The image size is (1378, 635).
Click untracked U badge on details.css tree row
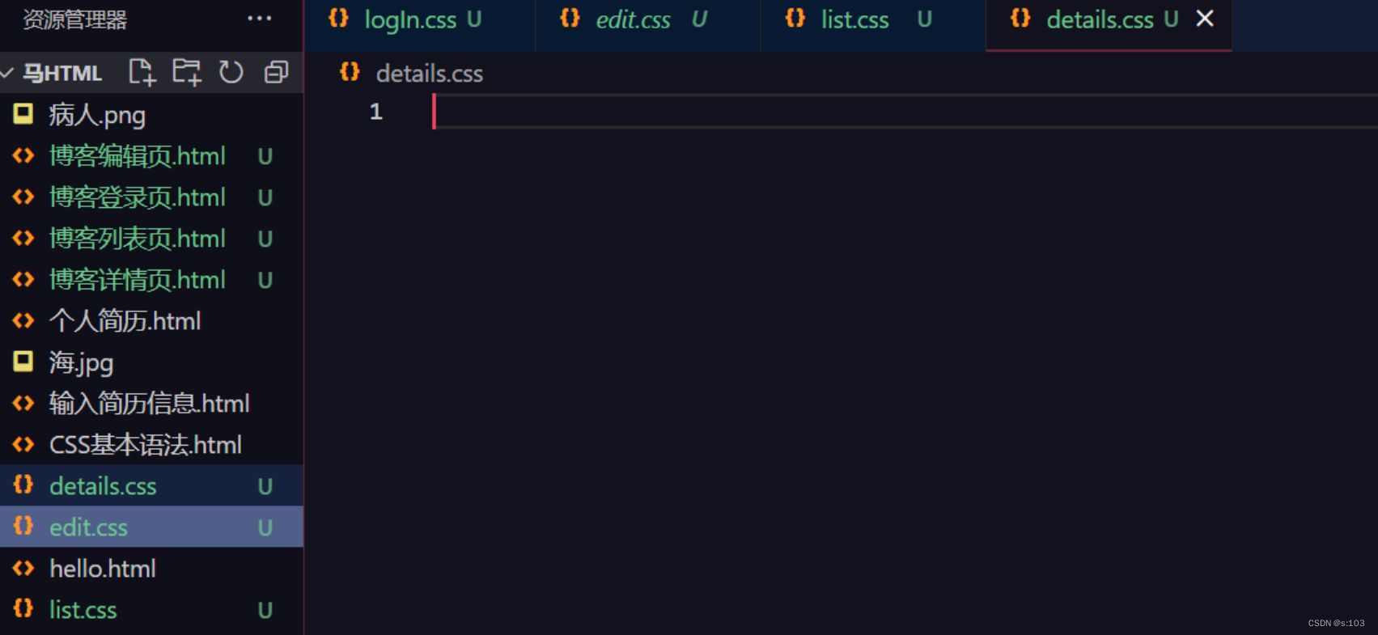tap(265, 487)
